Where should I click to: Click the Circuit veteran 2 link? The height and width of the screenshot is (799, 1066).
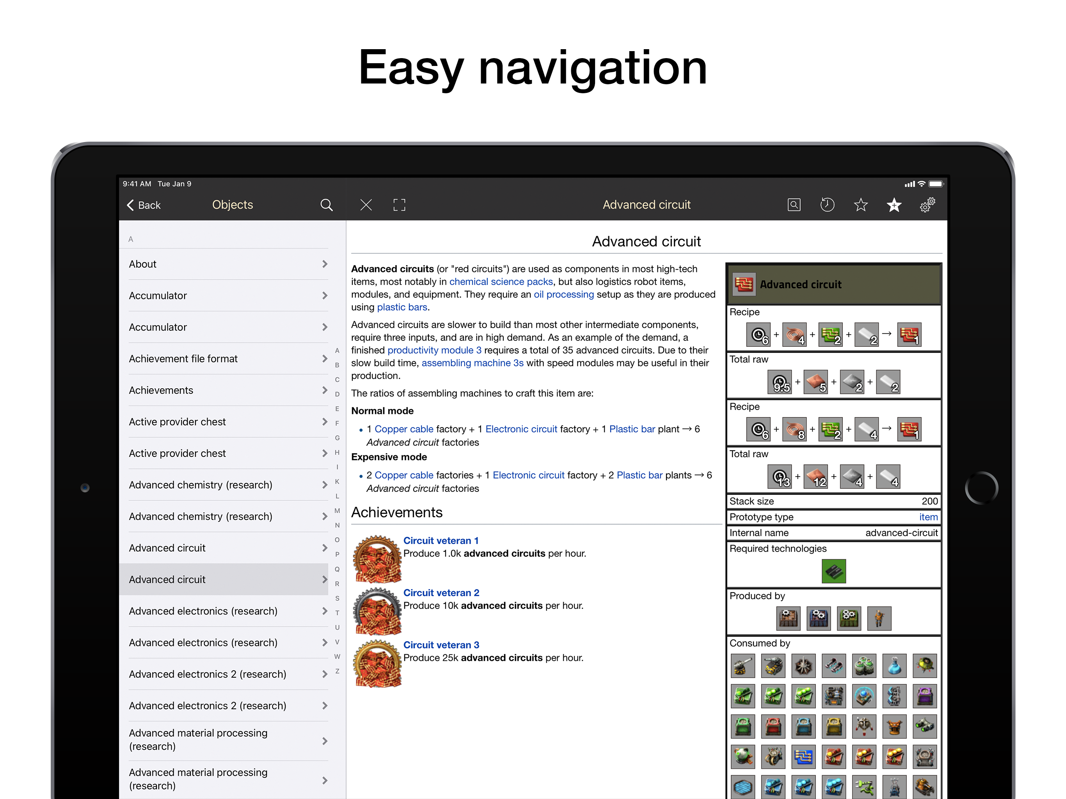pyautogui.click(x=441, y=593)
